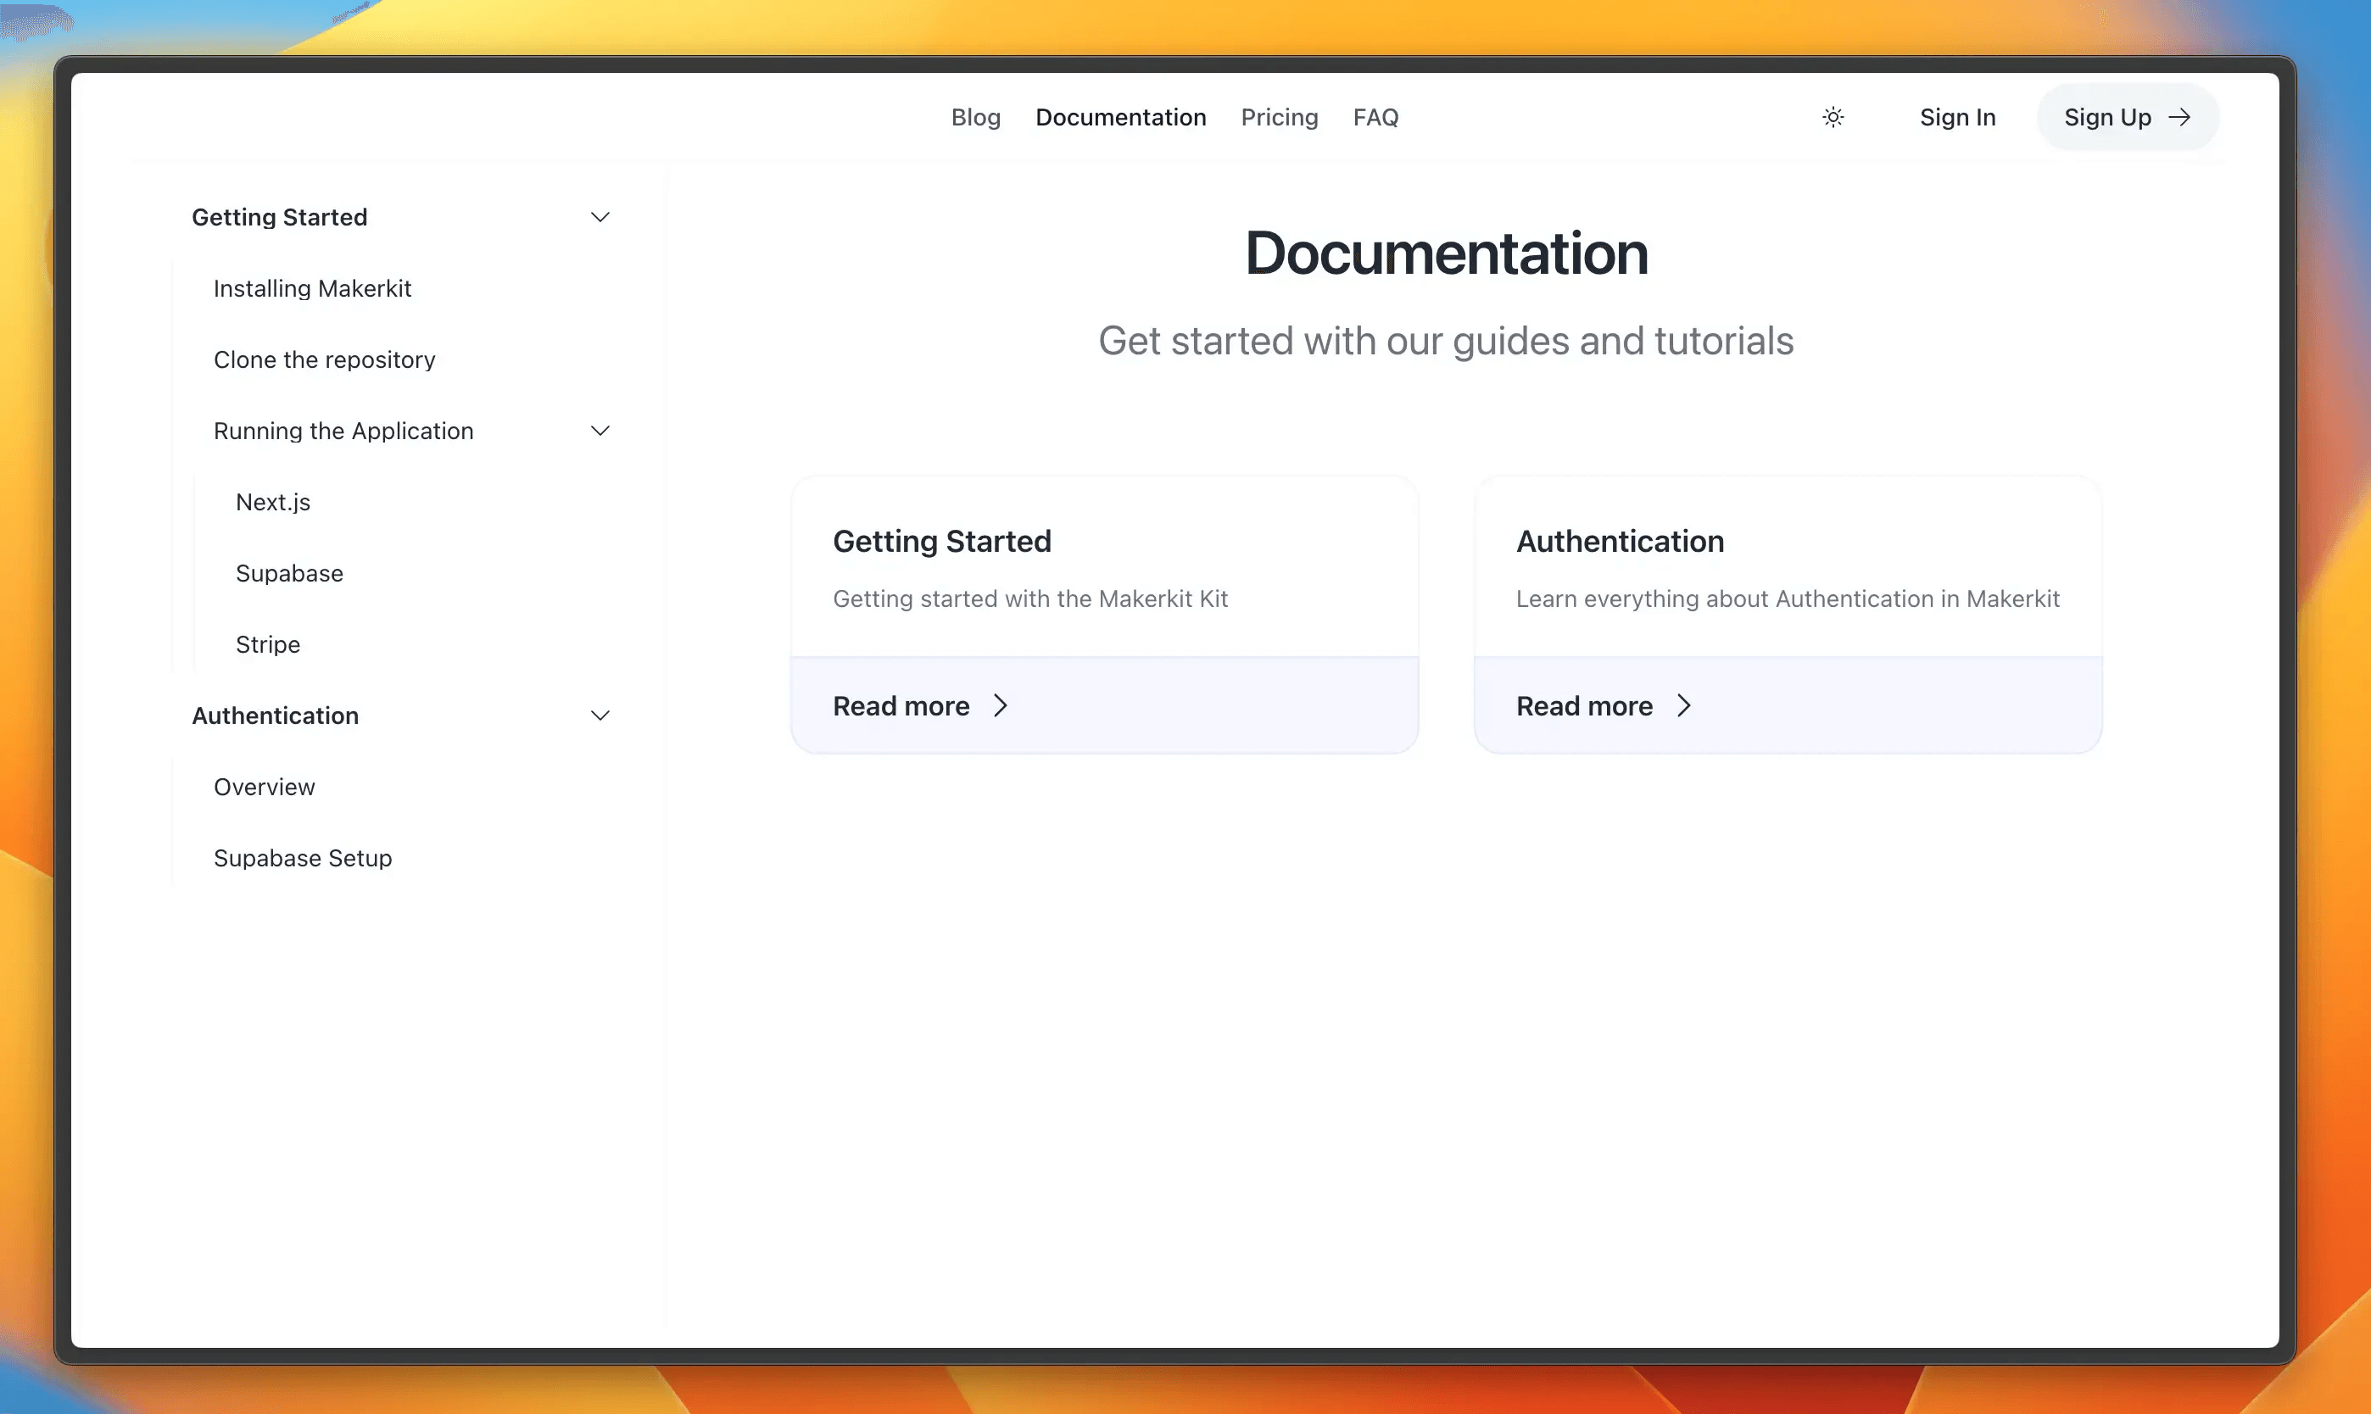
Task: Click Sign In button
Action: point(1956,116)
